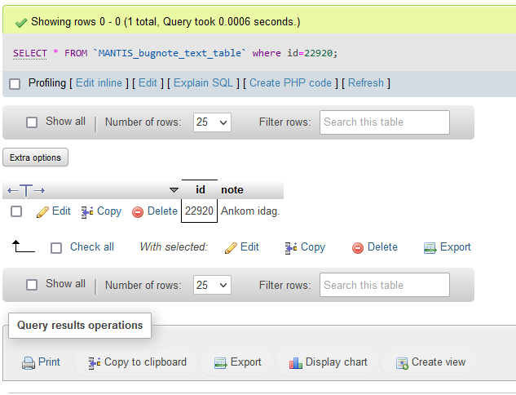Image resolution: width=516 pixels, height=395 pixels.
Task: Click the Copy to clipboard icon
Action: [95, 362]
